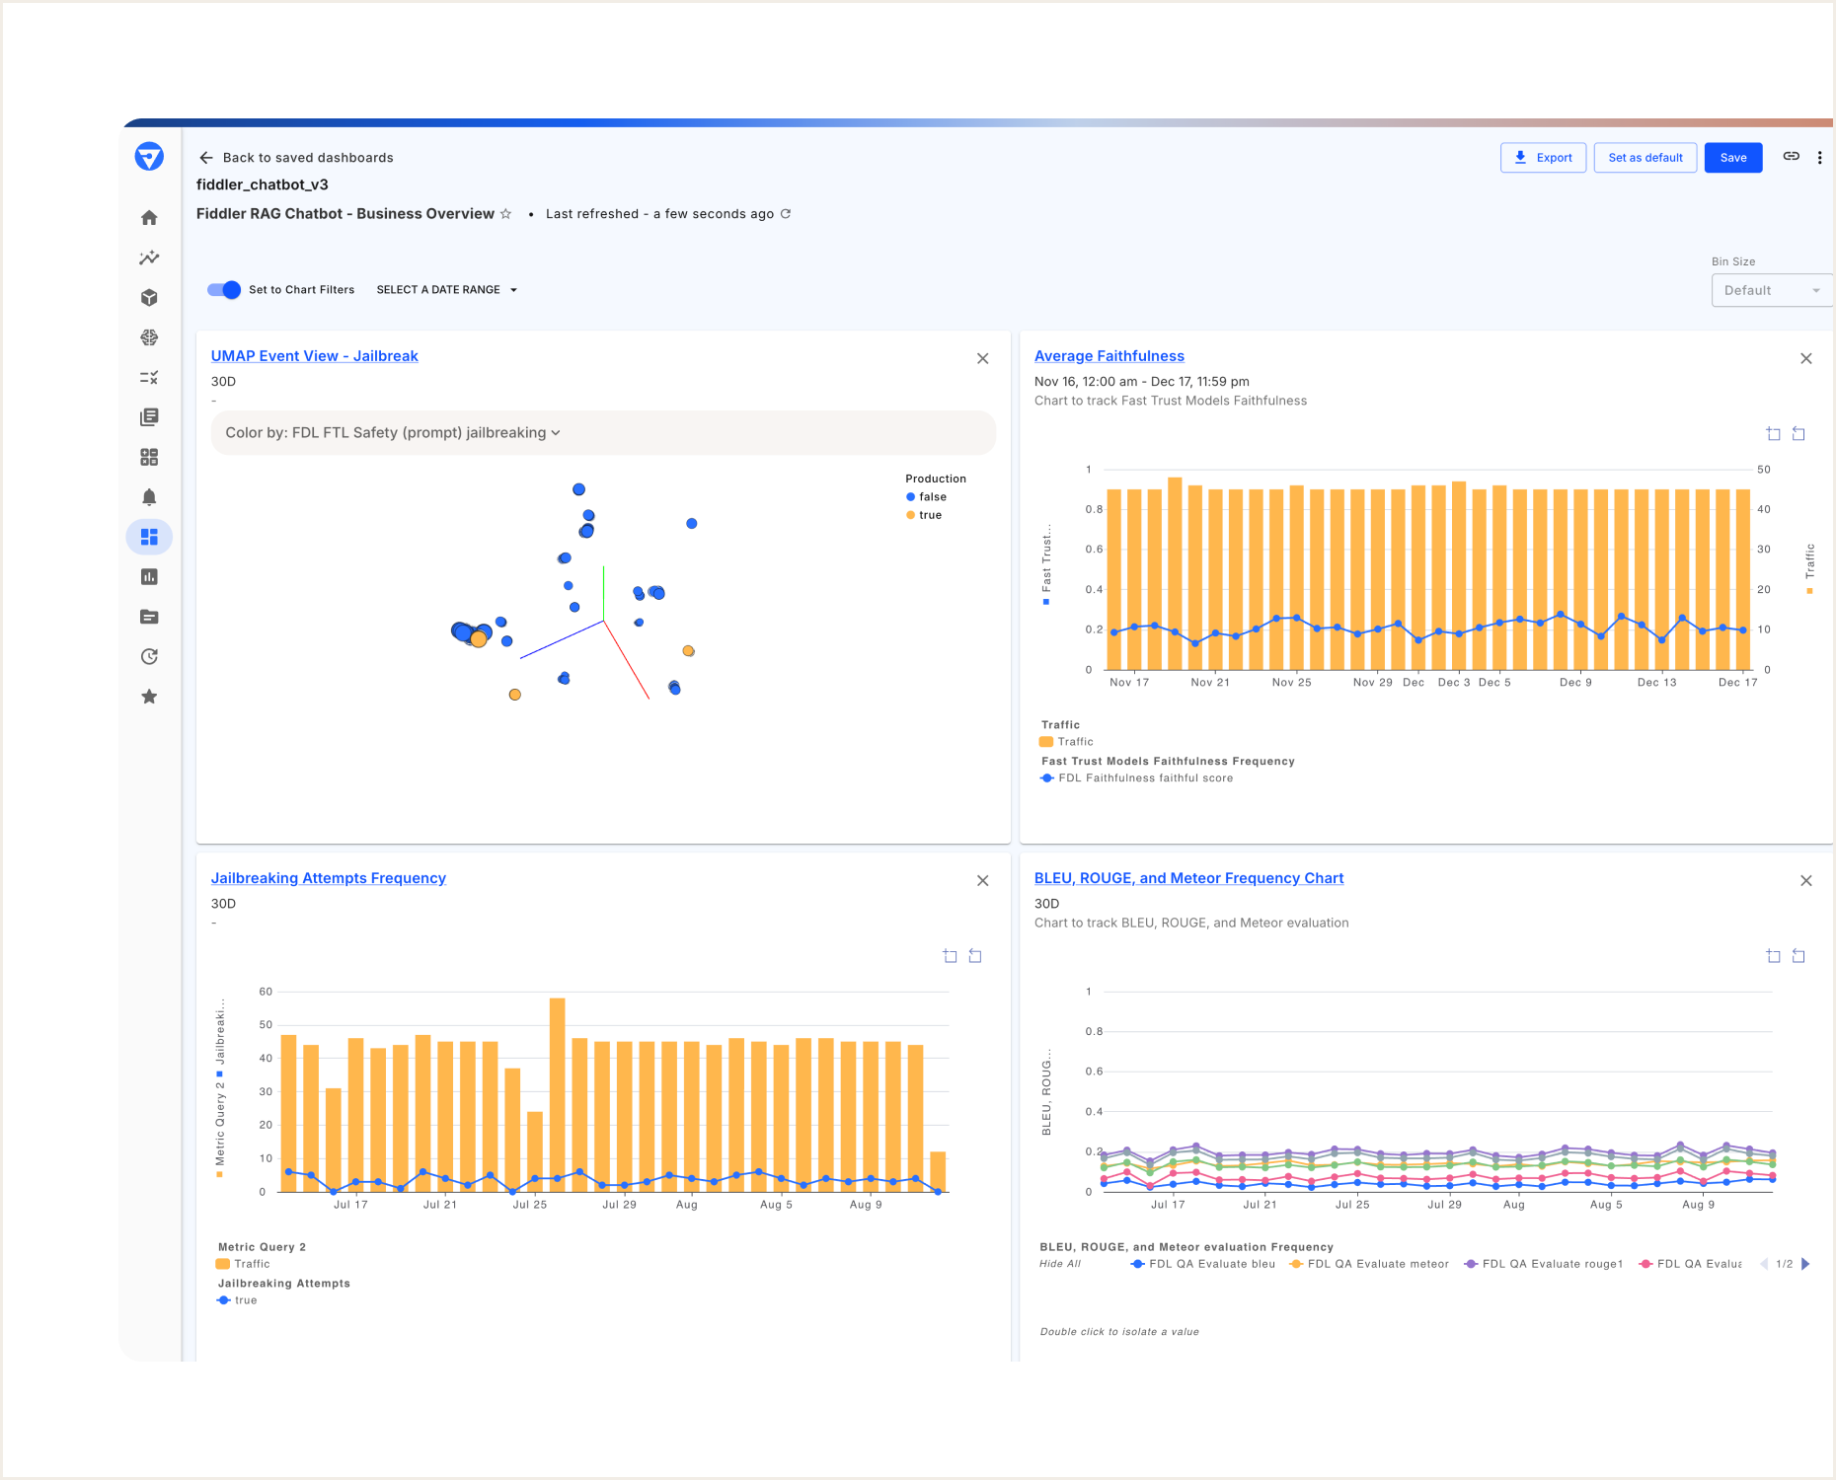
Task: Click the tallest bar in Jailbreaking chart
Action: click(558, 1095)
